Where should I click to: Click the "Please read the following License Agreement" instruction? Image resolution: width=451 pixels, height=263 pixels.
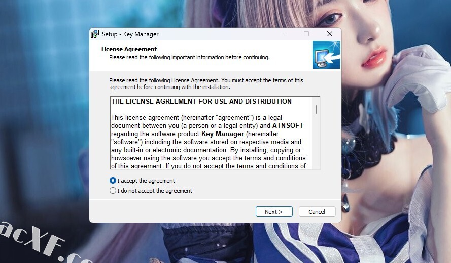pyautogui.click(x=206, y=84)
